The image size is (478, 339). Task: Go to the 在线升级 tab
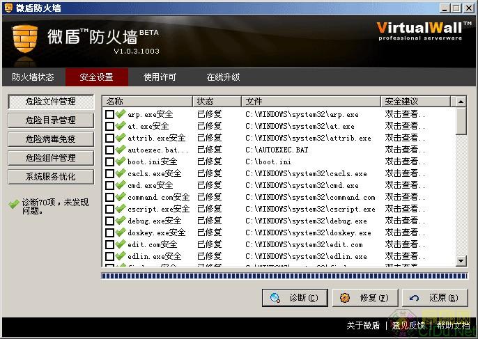223,77
